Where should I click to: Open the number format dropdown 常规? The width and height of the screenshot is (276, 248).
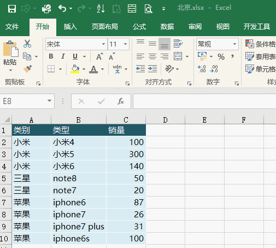234,44
